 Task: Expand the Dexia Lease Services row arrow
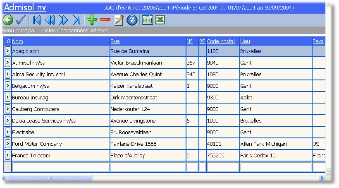pos(7,121)
